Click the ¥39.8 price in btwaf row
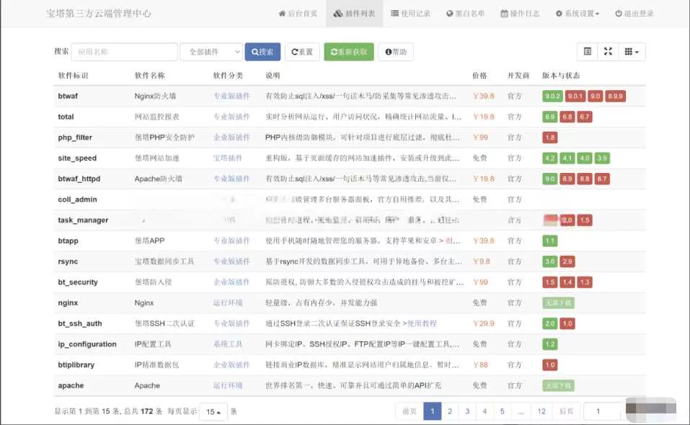 484,96
